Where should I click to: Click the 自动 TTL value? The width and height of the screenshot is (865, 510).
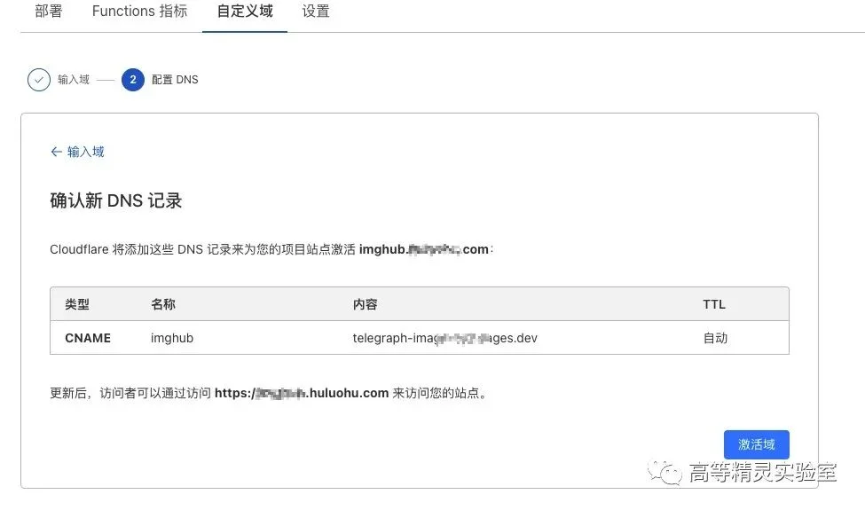pyautogui.click(x=715, y=338)
